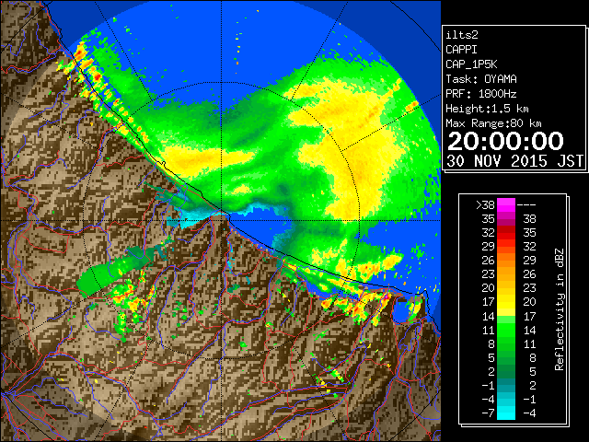
Task: Click the large '20:00:00' time display
Action: tap(505, 141)
